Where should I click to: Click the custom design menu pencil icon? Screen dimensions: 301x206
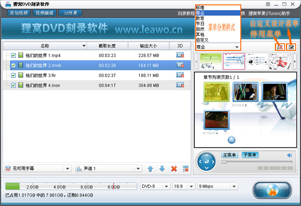point(291,47)
